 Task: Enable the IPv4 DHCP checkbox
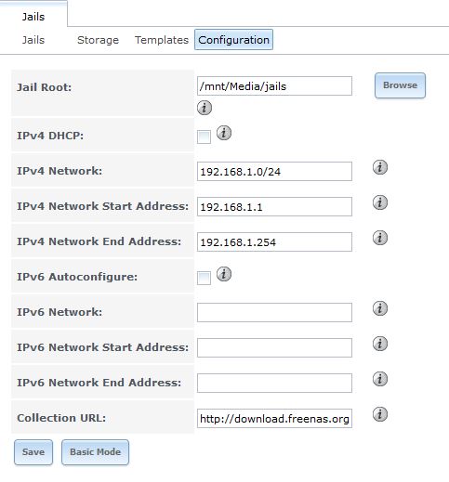204,137
